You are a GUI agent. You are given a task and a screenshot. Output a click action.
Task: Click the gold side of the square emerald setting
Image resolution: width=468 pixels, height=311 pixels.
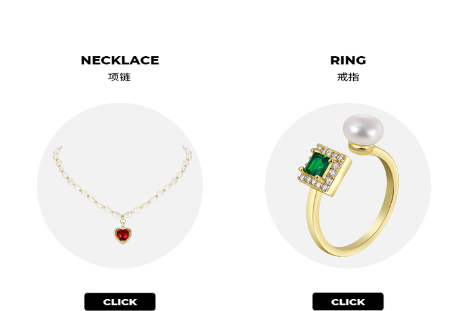[342, 178]
